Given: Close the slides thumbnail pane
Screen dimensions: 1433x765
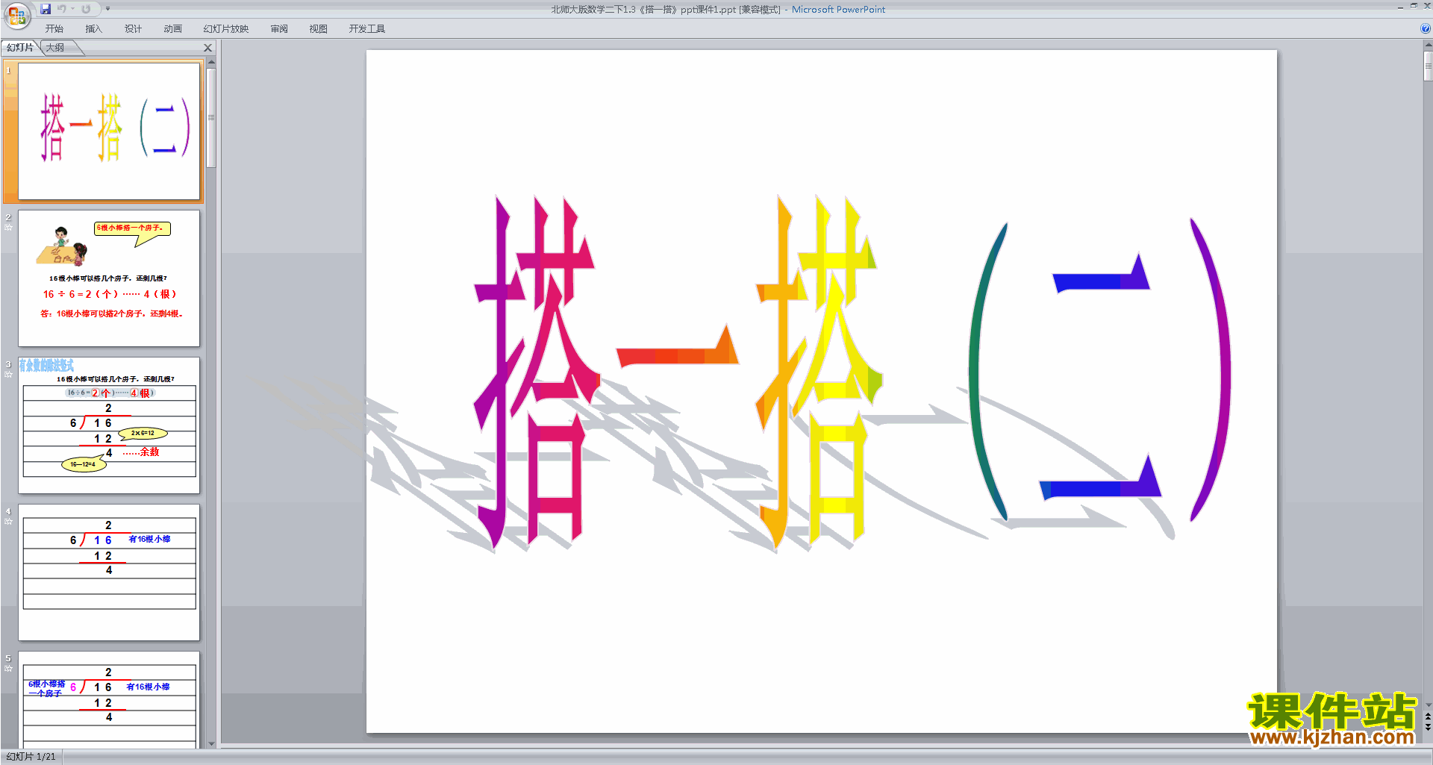Looking at the screenshot, I should (x=208, y=48).
